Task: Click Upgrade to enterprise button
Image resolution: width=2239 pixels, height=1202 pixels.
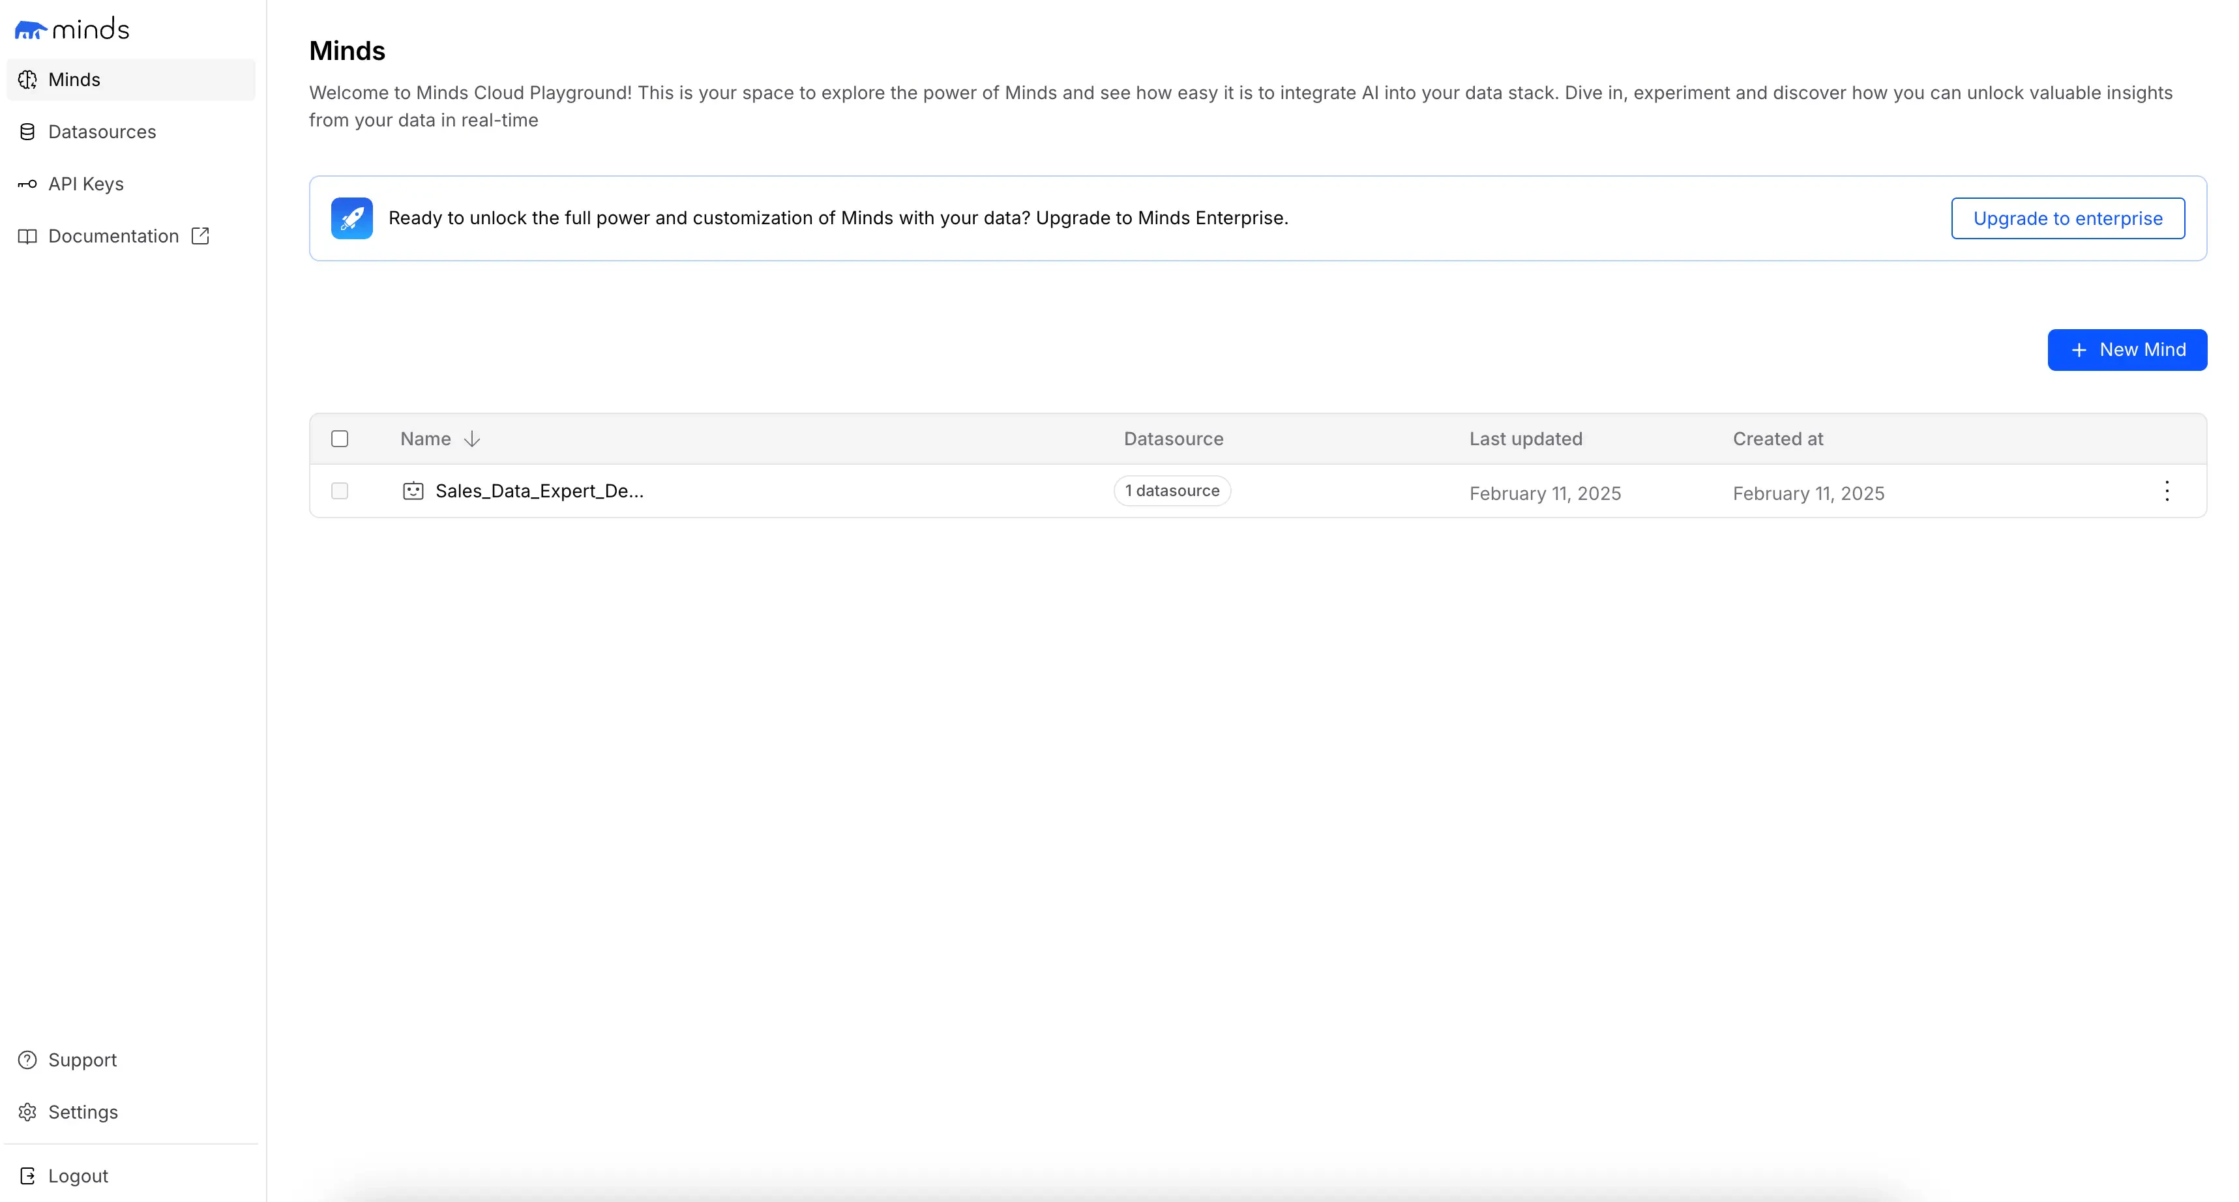Action: click(2067, 218)
